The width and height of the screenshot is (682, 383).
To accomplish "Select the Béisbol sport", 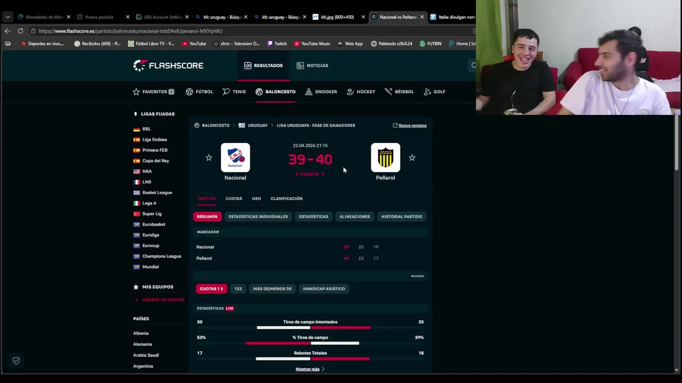I will point(399,91).
